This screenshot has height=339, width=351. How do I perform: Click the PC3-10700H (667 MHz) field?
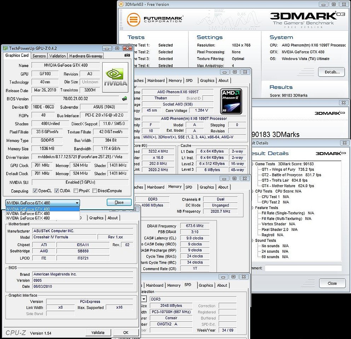tap(171, 312)
